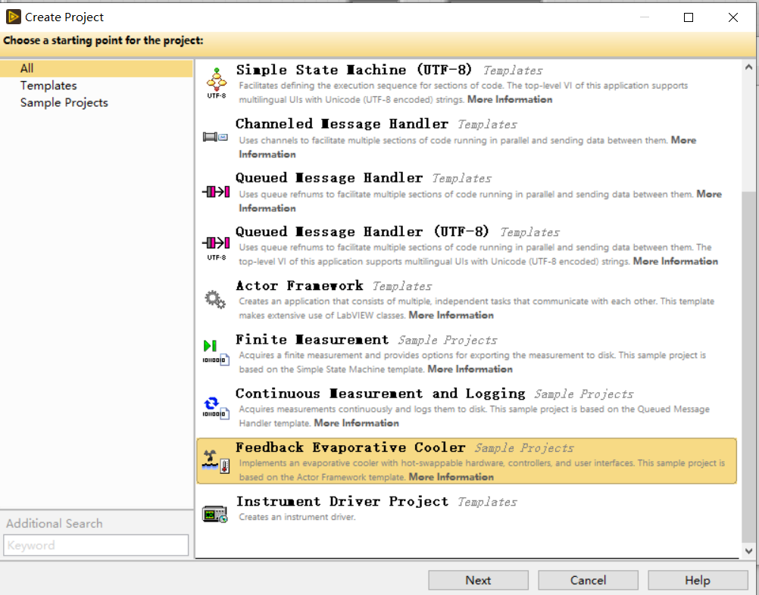
Task: Click 'Creates an instrument driver.' description
Action: pos(297,517)
